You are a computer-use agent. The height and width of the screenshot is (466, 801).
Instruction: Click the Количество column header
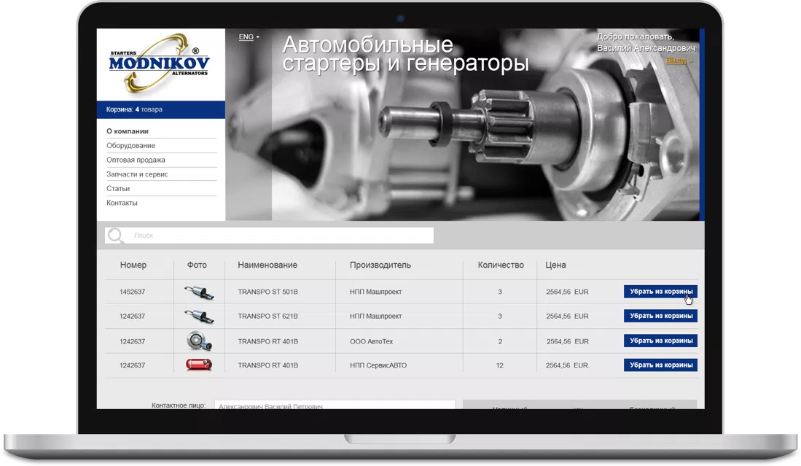coord(501,265)
